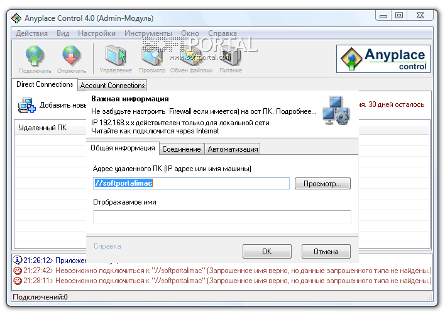445x314 pixels.
Task: Click the app icon in title bar
Action: point(16,18)
